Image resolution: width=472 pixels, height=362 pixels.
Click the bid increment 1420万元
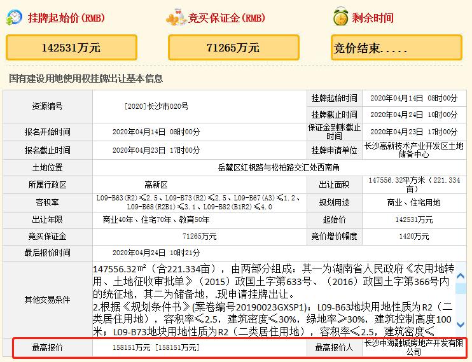pos(414,237)
